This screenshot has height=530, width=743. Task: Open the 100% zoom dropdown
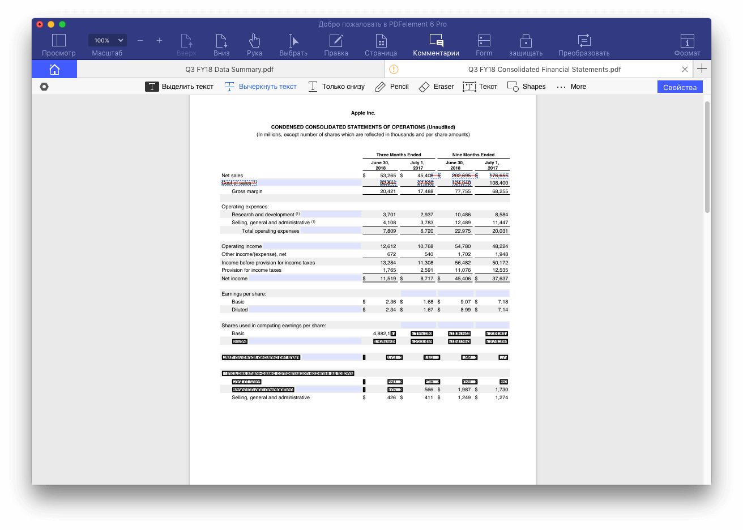[108, 40]
